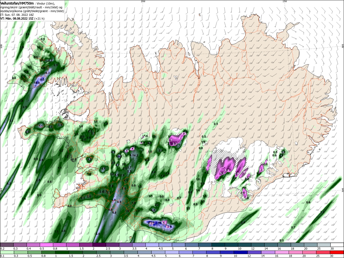Pick top-row dark purple swatch labelled 2
344x258 pixels.
click(x=99, y=245)
